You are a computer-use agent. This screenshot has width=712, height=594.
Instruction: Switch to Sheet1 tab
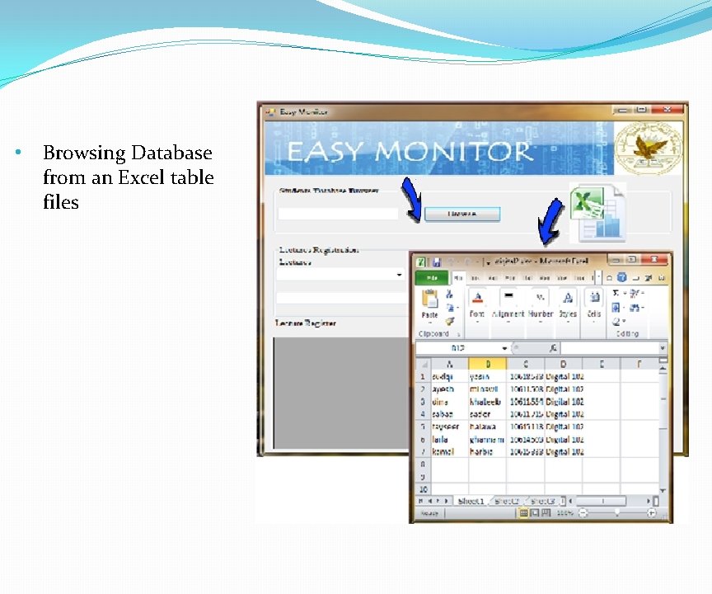(471, 502)
